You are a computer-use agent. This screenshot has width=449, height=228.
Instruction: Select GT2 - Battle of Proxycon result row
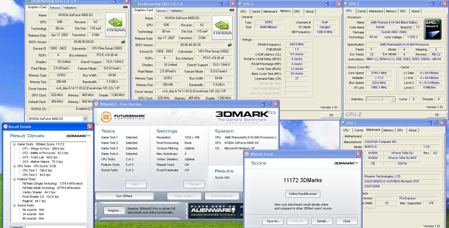pyautogui.click(x=45, y=153)
